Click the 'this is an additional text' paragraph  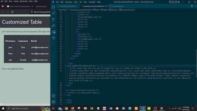[13, 69]
